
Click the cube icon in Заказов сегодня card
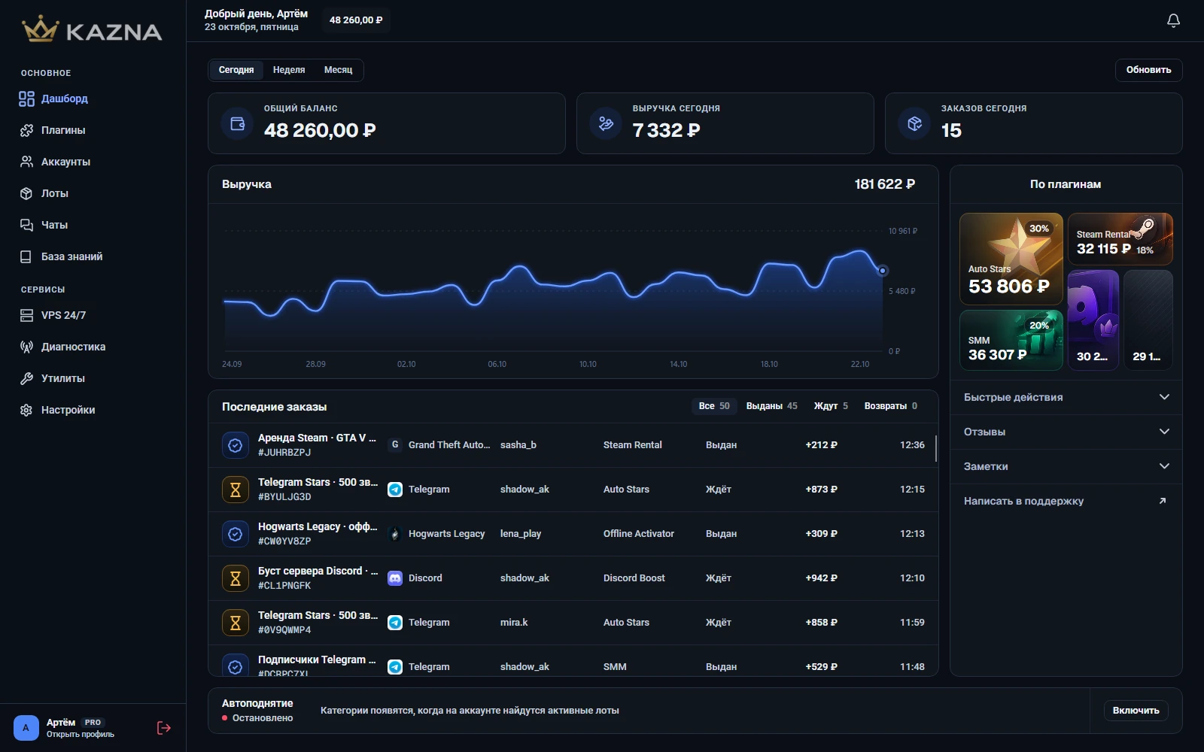point(914,123)
